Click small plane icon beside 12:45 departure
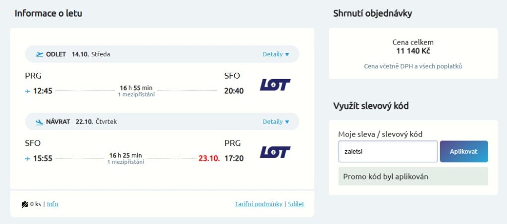 click(28, 91)
